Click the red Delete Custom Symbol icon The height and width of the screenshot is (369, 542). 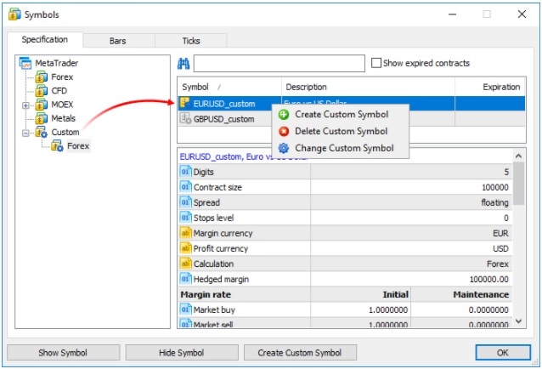click(284, 132)
